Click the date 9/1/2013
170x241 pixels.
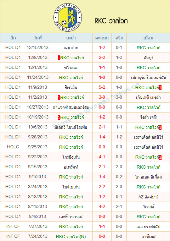(x=38, y=177)
